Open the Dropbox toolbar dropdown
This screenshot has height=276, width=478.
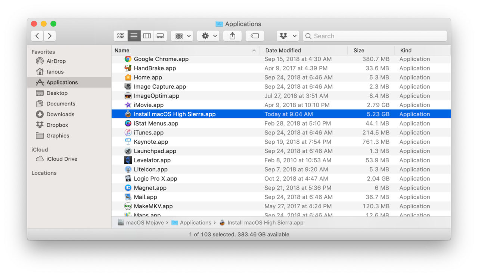(x=288, y=36)
